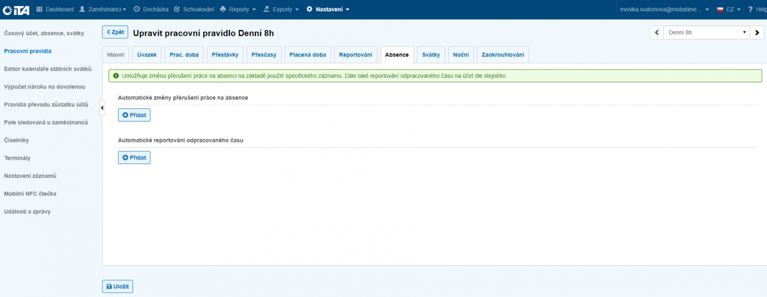Open the Exporty dropdown menu
Screen dimensions: 767x297
[281, 10]
